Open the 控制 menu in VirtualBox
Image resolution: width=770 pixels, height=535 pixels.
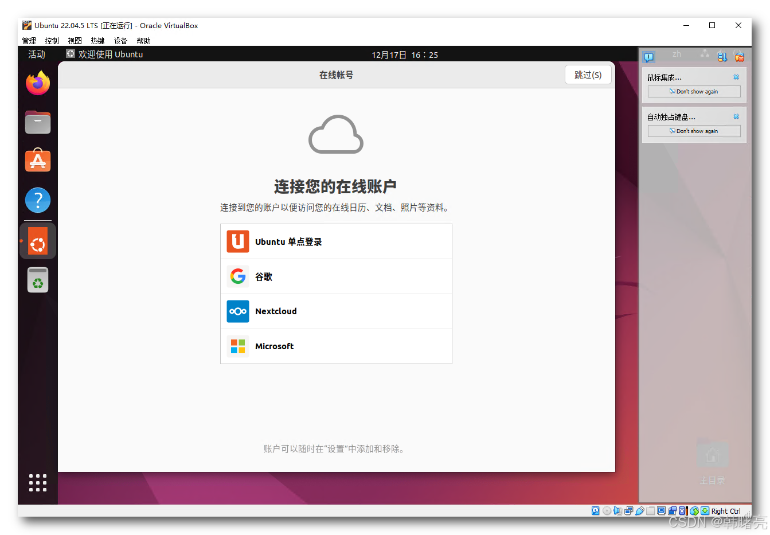click(52, 40)
